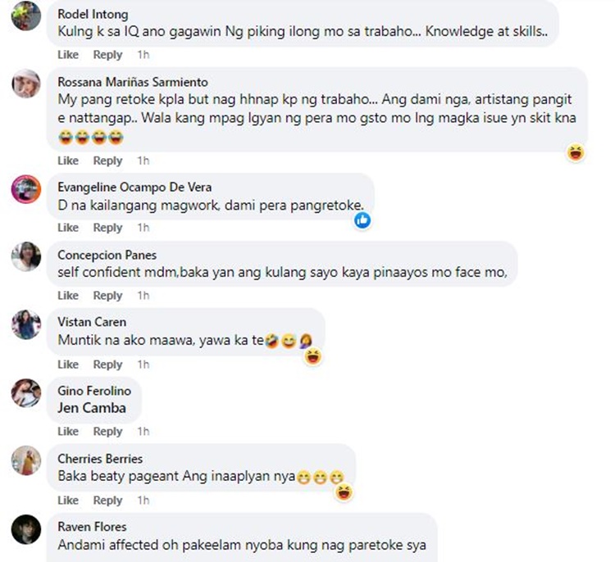
Task: Click the thumbs-up reaction on Evangeline's comment
Action: (362, 220)
